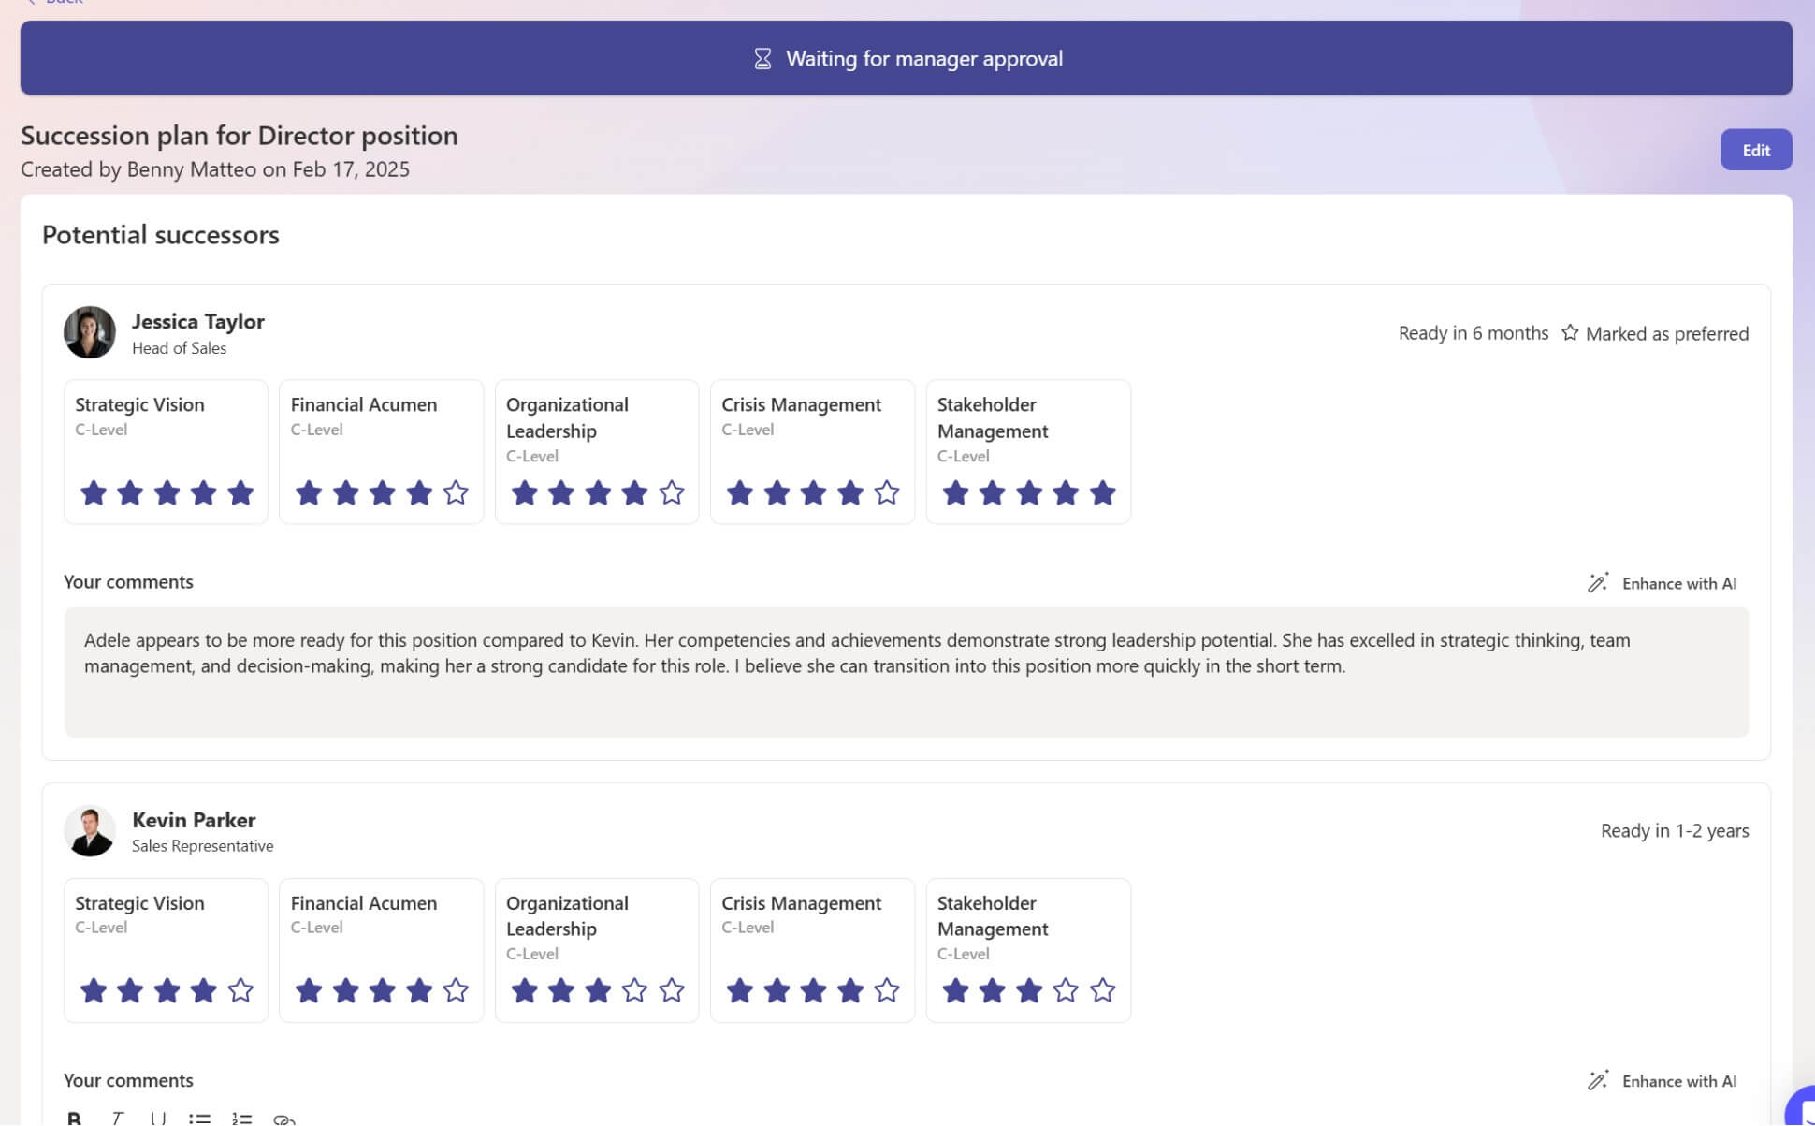Toggle underline formatting in comments
1815x1126 pixels.
point(158,1118)
